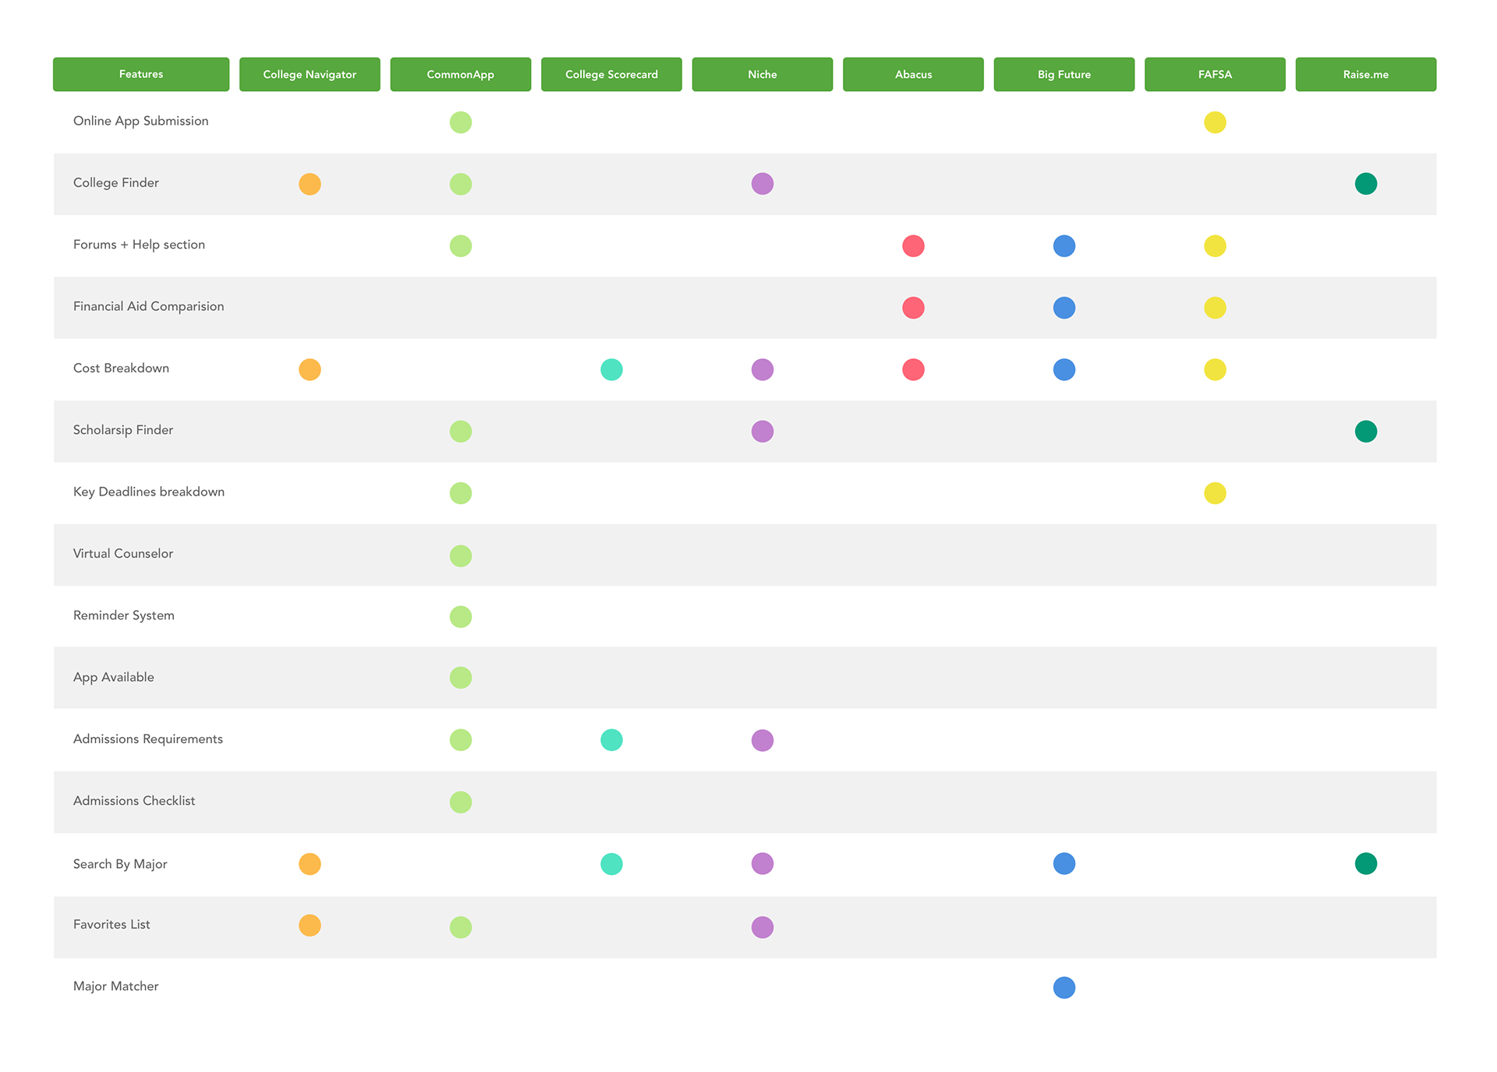Image resolution: width=1497 pixels, height=1072 pixels.
Task: Click College Scorecard's teal dot for Search By Major
Action: coord(611,864)
